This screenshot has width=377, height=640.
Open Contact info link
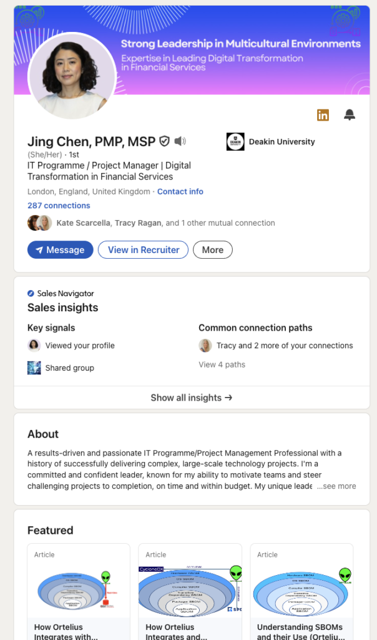[180, 191]
